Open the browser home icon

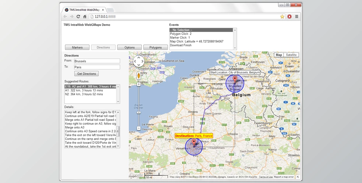[x=85, y=17]
